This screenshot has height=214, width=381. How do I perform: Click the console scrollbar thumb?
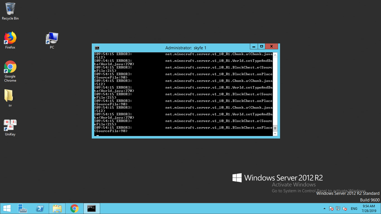(x=275, y=128)
